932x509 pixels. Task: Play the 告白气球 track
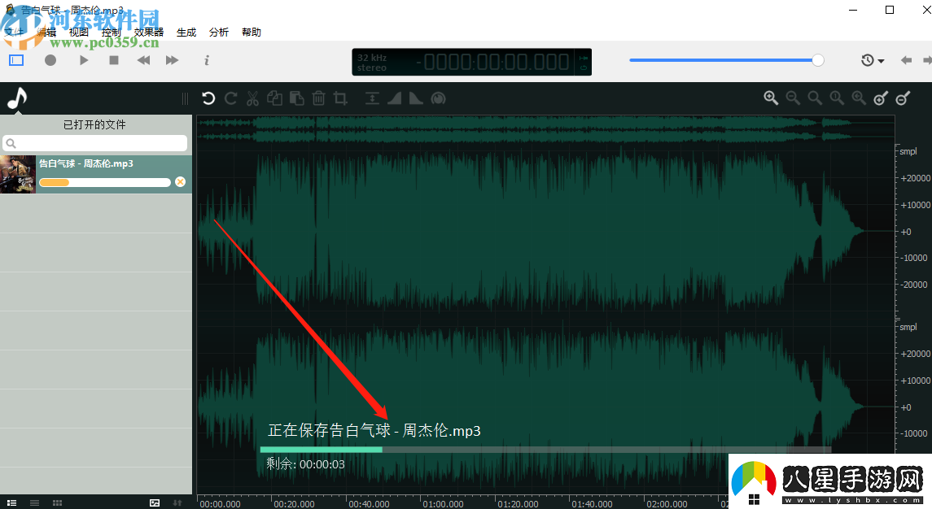coord(84,59)
